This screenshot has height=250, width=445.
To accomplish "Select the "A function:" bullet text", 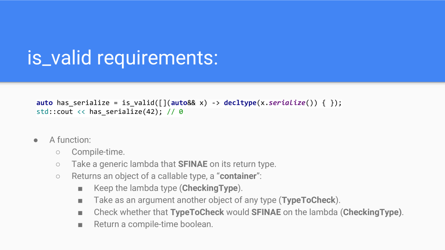I will 70,140.
